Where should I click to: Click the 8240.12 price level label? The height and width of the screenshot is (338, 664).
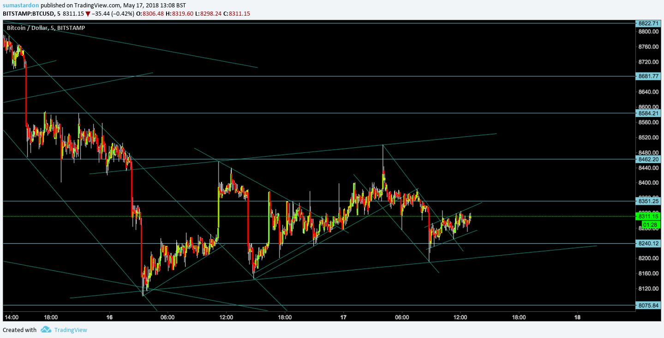[x=649, y=243]
